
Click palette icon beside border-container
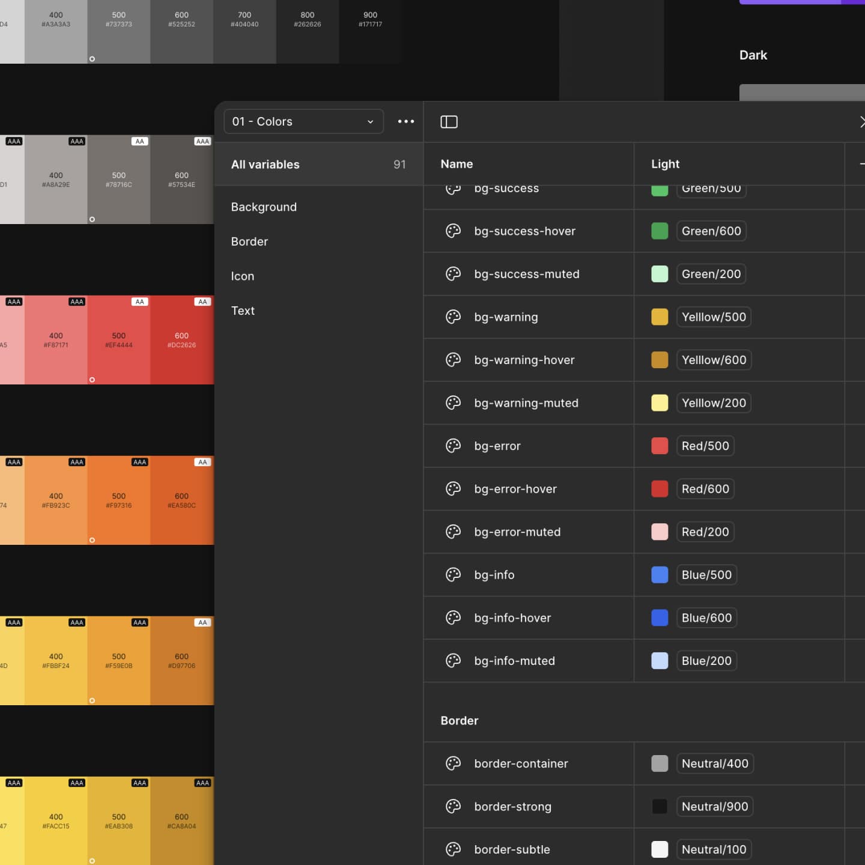tap(453, 763)
